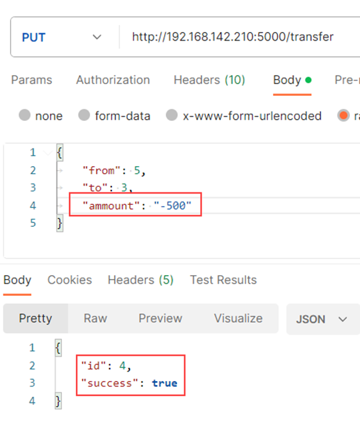The image size is (360, 440).
Task: Click the "from": 5 line
Action: 114,170
